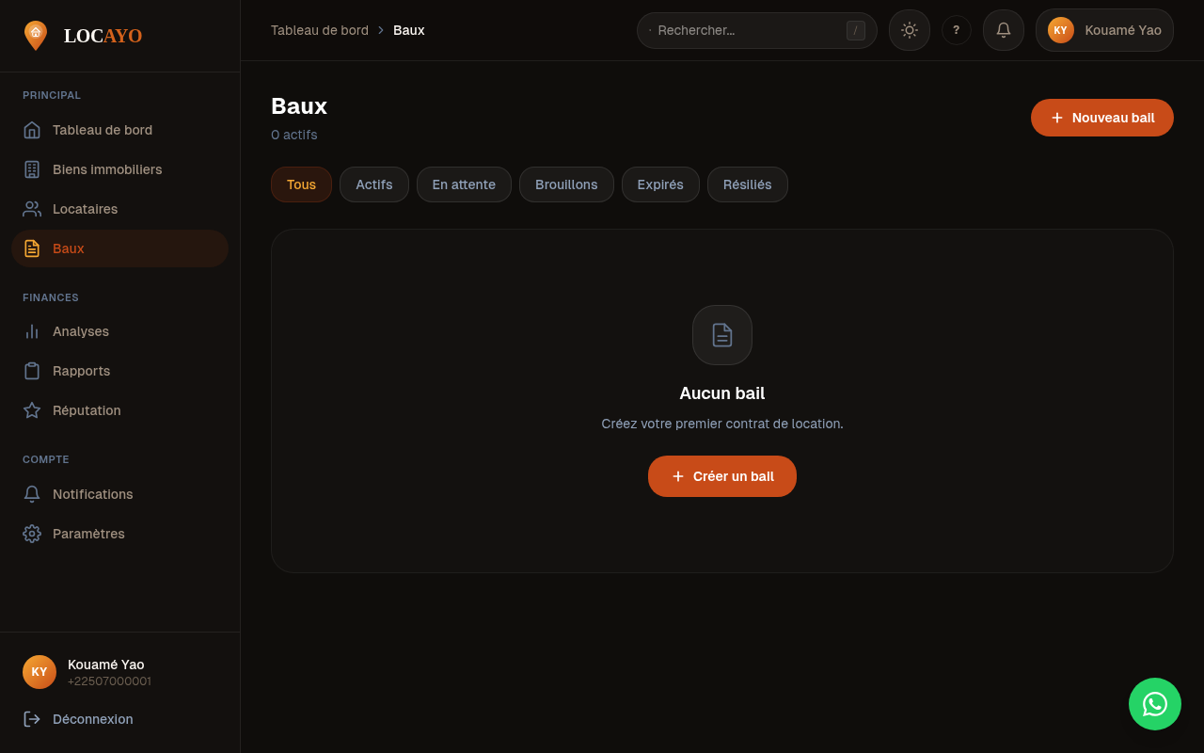Click the Locayo logo icon
The image size is (1204, 753).
click(x=36, y=36)
